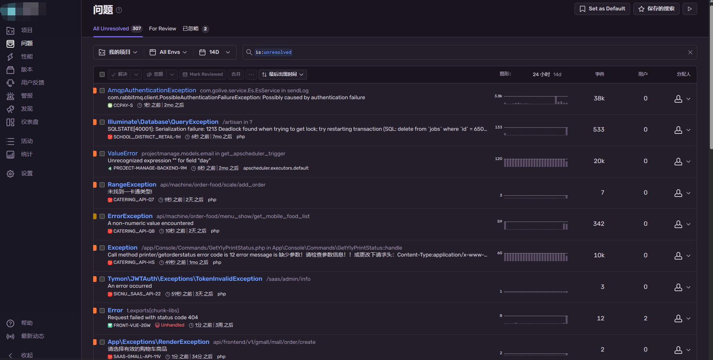Click assignee icon for ValueError row
Image resolution: width=713 pixels, height=360 pixels.
tap(678, 162)
